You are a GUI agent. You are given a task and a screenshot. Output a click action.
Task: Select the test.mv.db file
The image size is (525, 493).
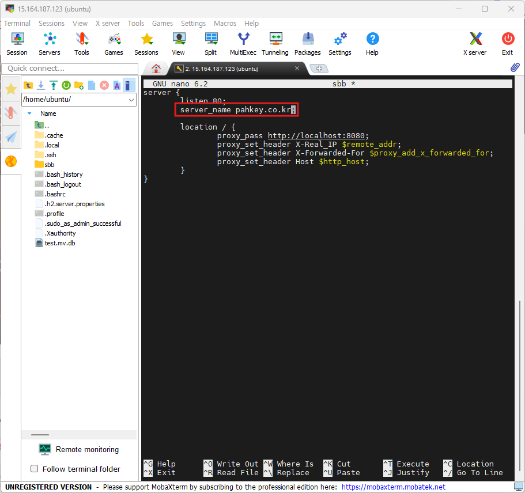[55, 243]
